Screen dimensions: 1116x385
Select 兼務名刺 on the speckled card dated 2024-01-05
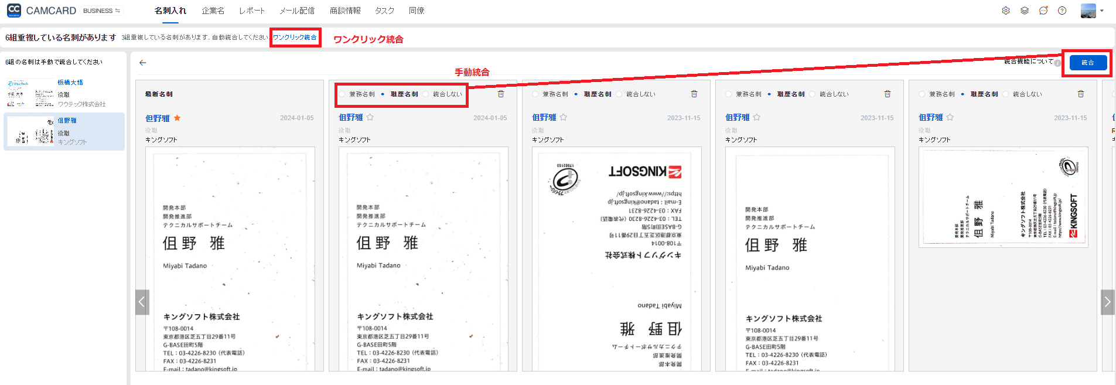(342, 94)
